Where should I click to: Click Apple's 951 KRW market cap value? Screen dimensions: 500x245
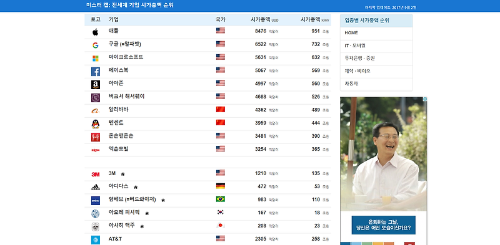tap(316, 31)
